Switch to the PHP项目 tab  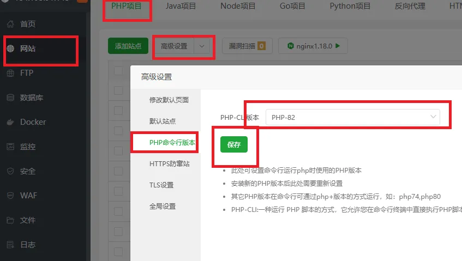click(127, 6)
